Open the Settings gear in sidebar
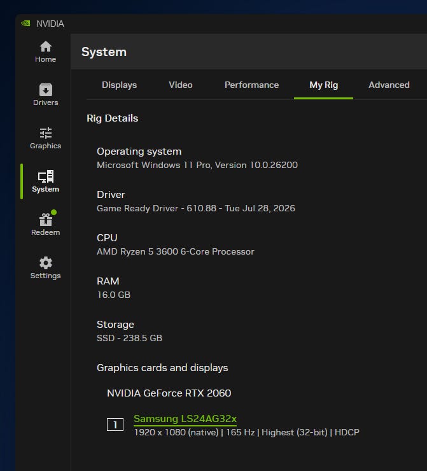Image resolution: width=427 pixels, height=471 pixels. click(x=45, y=268)
